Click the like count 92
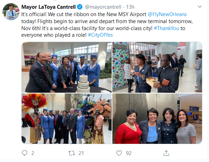This screenshot has width=209, height=162. (x=129, y=153)
